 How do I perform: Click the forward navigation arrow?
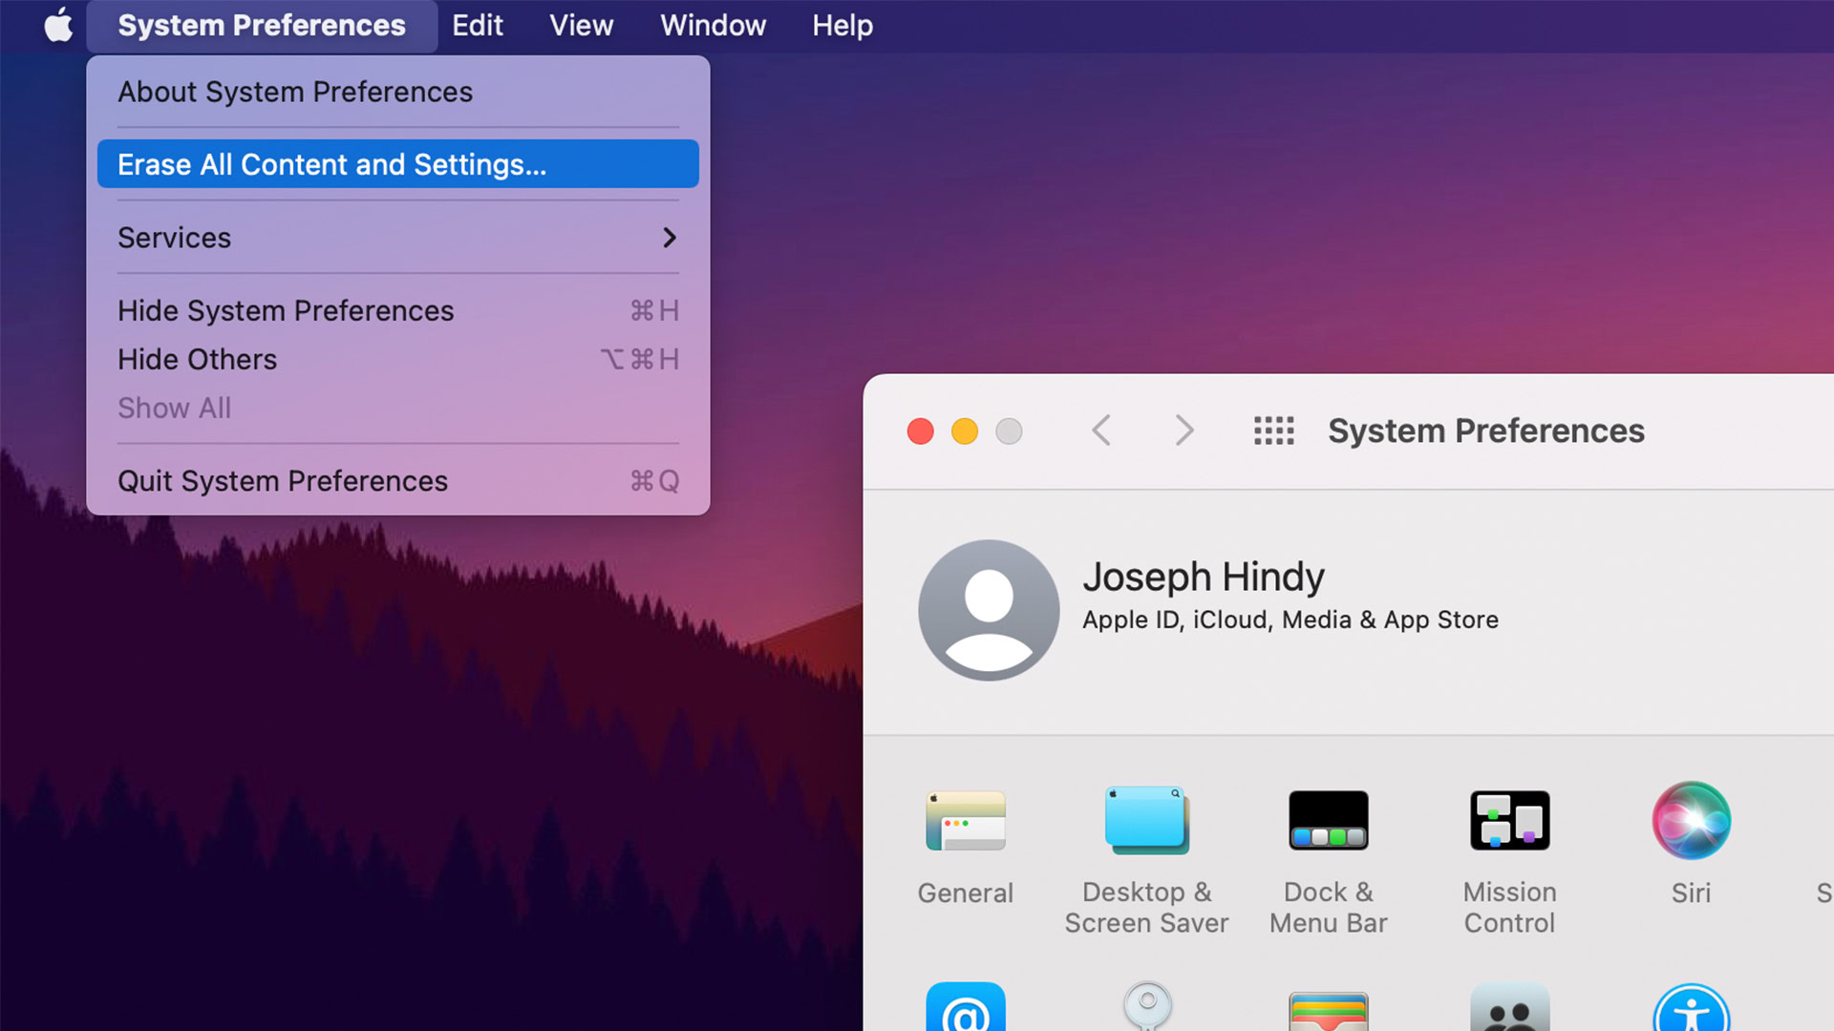[1184, 431]
